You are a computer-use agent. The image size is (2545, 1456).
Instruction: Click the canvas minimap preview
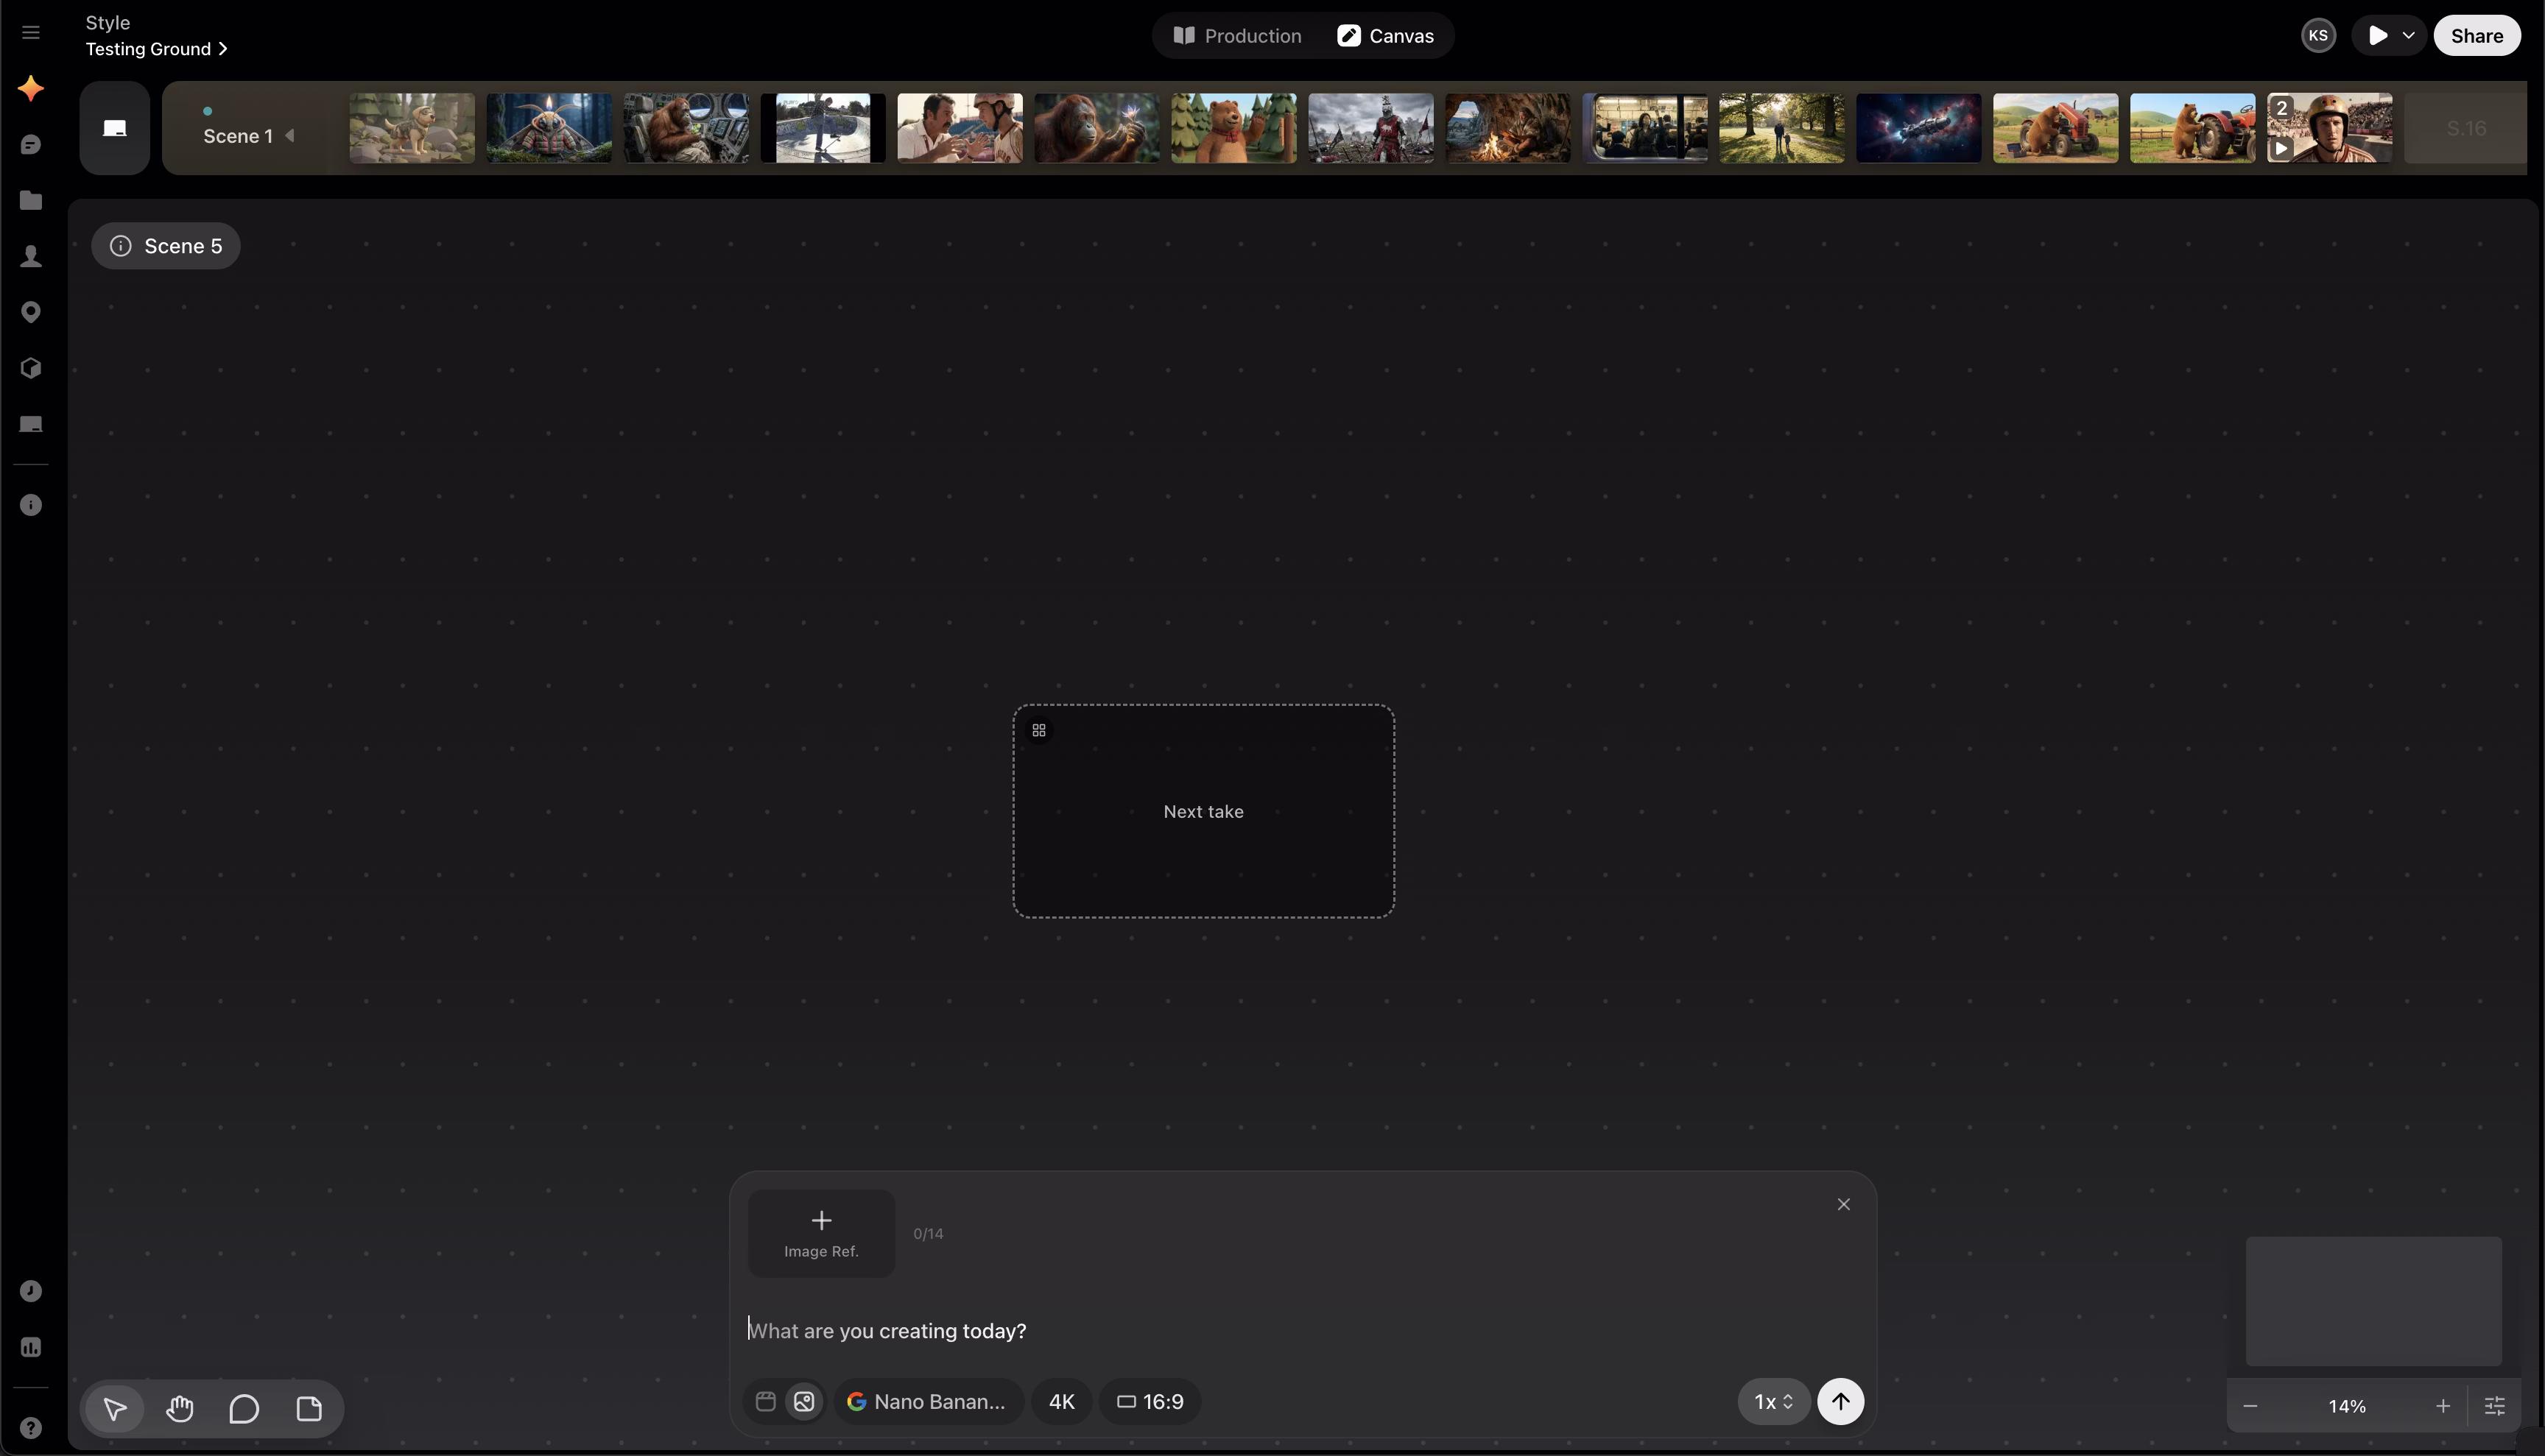click(x=2374, y=1301)
